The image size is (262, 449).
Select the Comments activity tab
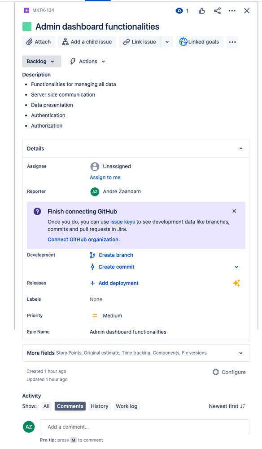click(70, 406)
